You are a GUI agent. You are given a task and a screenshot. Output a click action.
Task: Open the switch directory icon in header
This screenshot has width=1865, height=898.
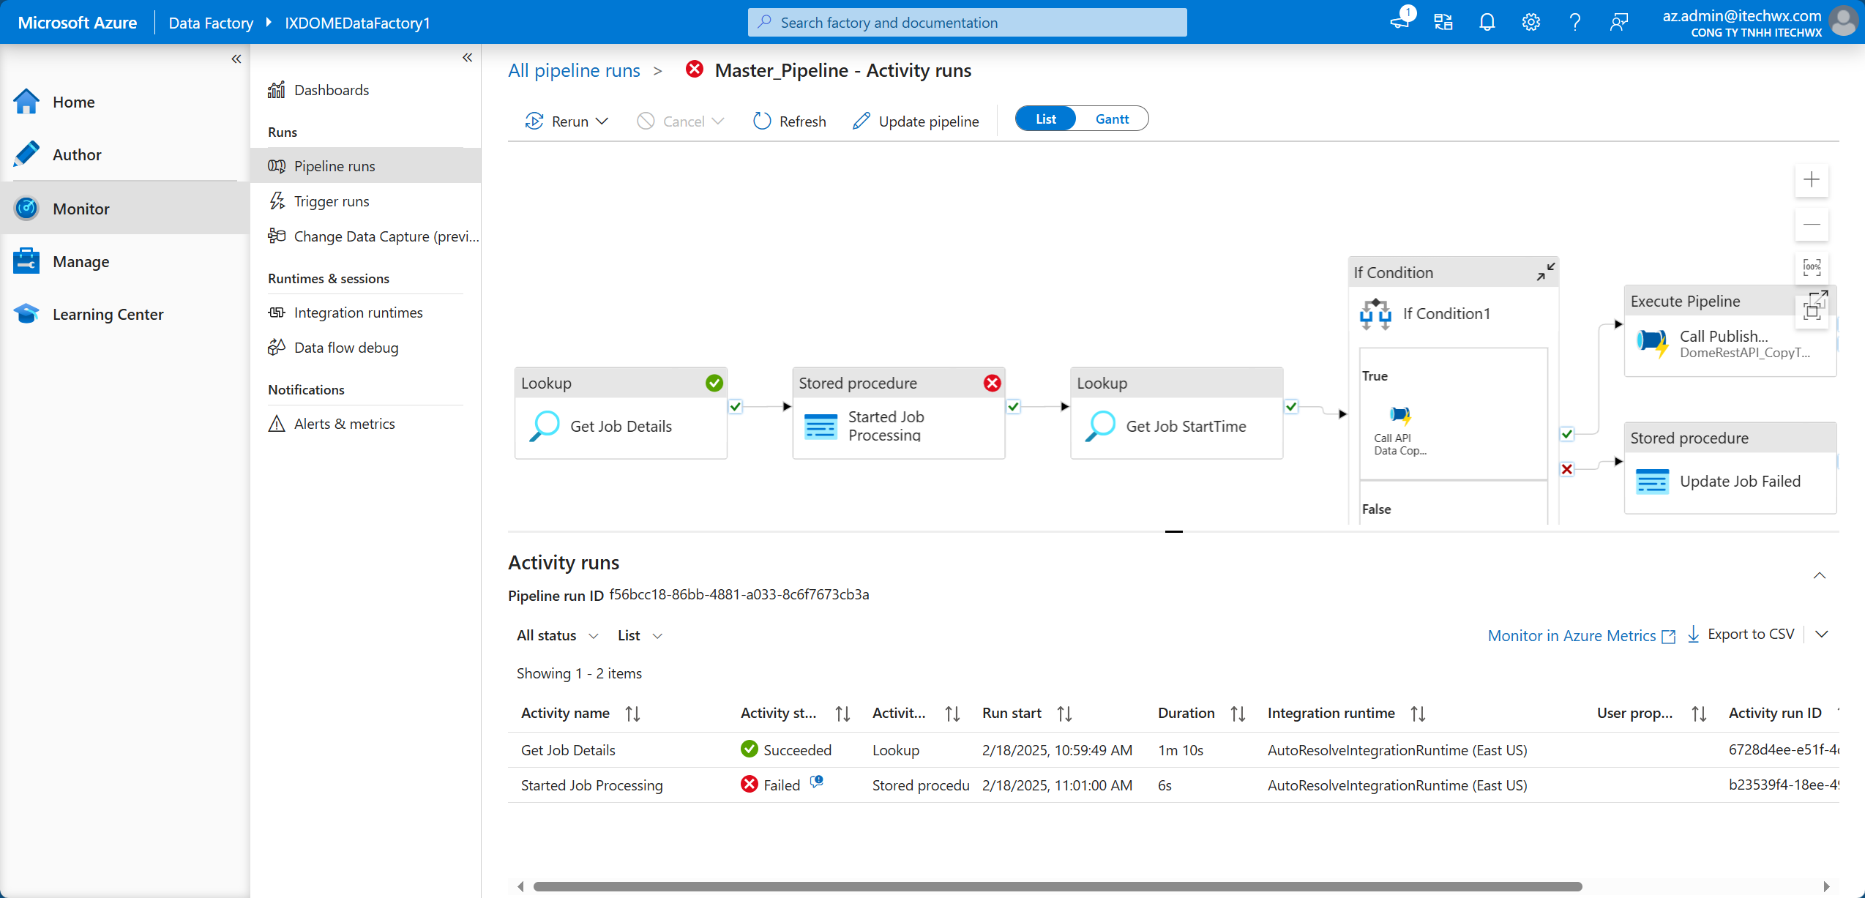(x=1443, y=22)
